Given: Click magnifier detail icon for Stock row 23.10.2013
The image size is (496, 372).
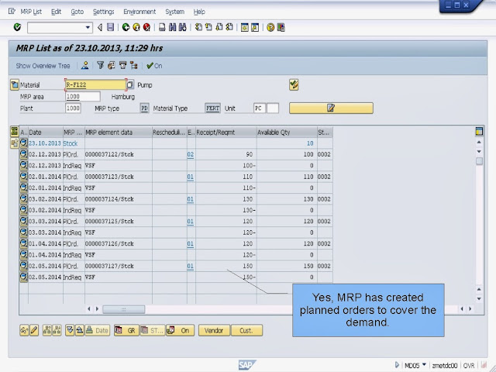Looking at the screenshot, I should [x=24, y=143].
